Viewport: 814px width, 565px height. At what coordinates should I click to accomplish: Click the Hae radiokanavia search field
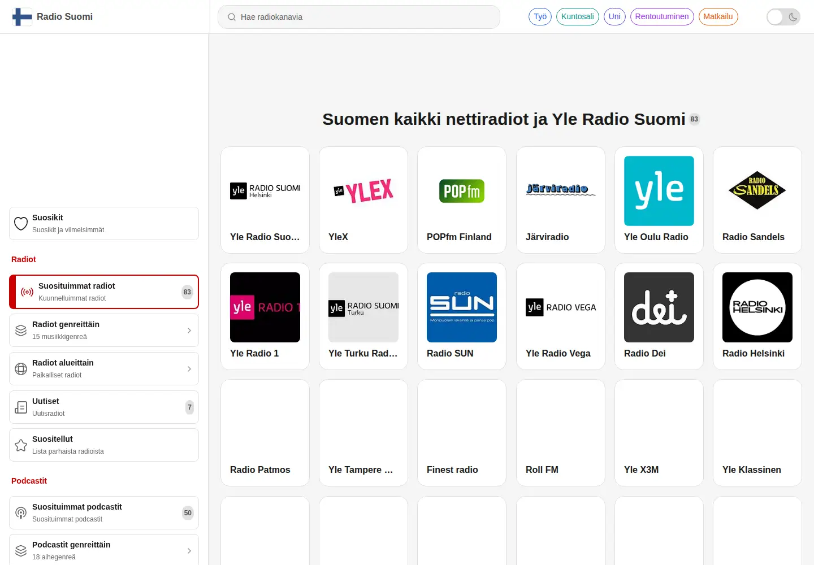pos(359,17)
